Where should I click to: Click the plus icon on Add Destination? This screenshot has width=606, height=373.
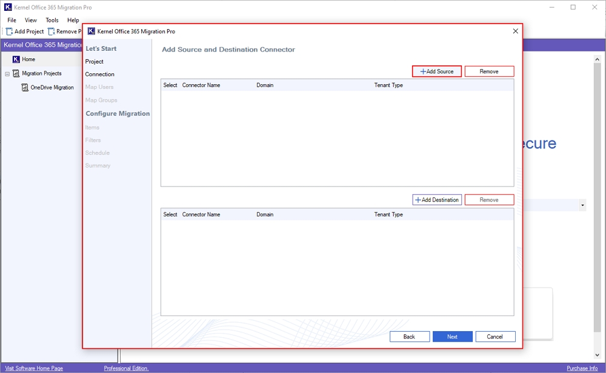tap(418, 199)
